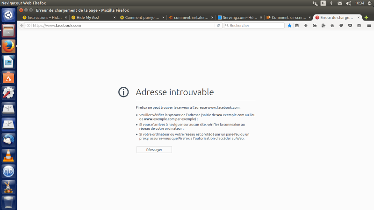
Task: Click the facebook.com address bar
Action: (x=123, y=26)
